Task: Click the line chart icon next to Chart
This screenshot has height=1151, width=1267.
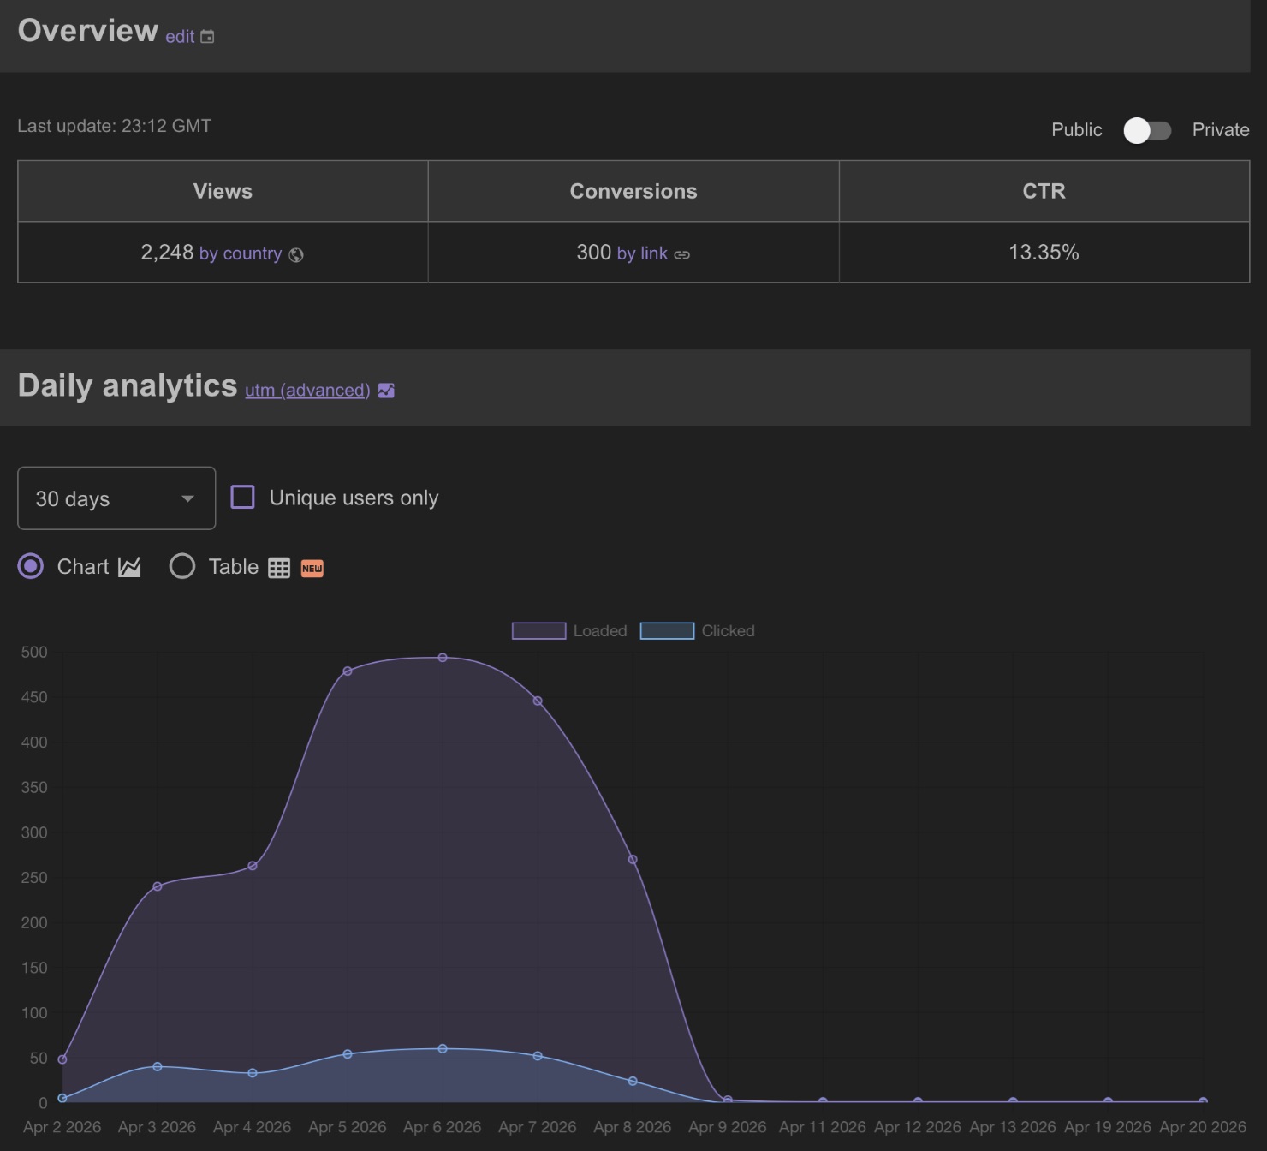Action: pyautogui.click(x=129, y=567)
